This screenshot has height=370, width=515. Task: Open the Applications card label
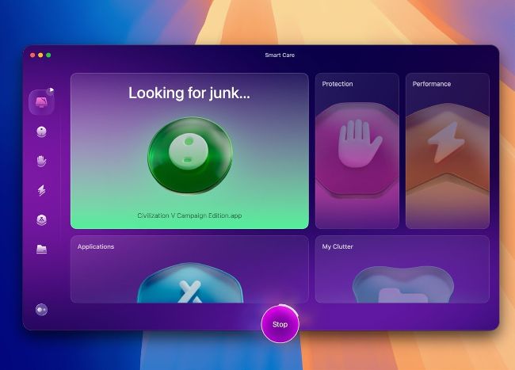[x=95, y=246]
